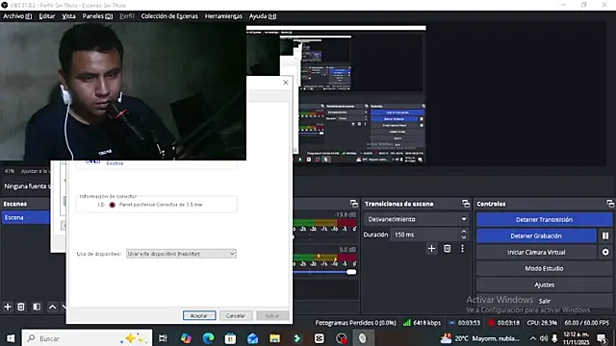Switch to OBS Studio taskbar icon

[x=342, y=338]
